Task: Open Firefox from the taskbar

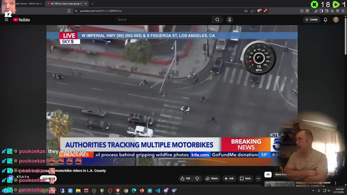Action: [142, 191]
